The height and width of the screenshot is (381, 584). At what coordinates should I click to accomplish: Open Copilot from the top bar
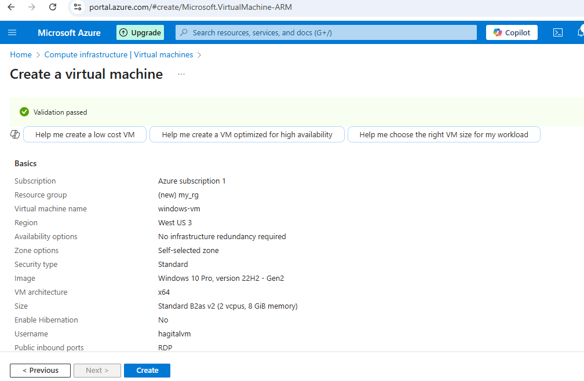[512, 33]
